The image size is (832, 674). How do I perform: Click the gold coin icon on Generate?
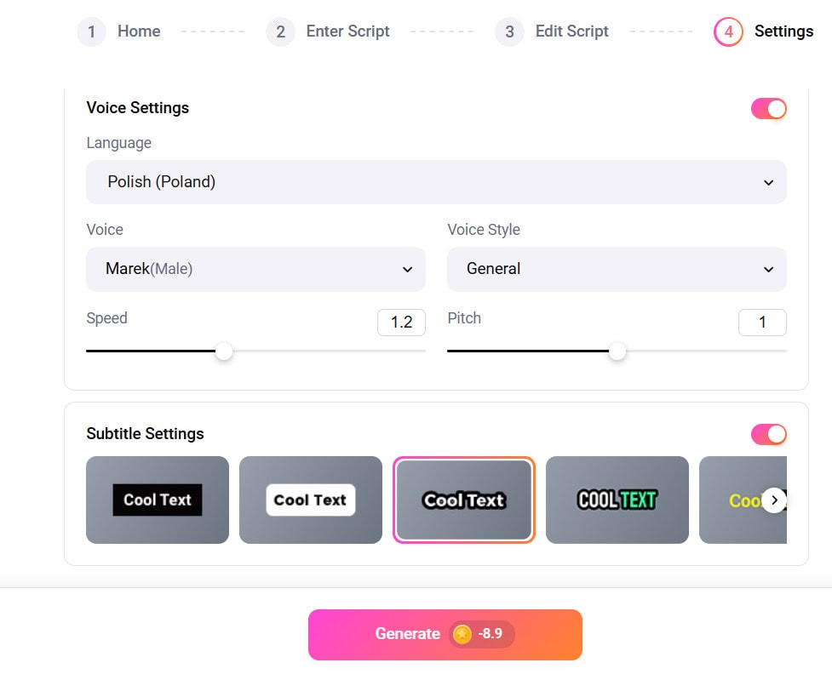click(x=462, y=634)
